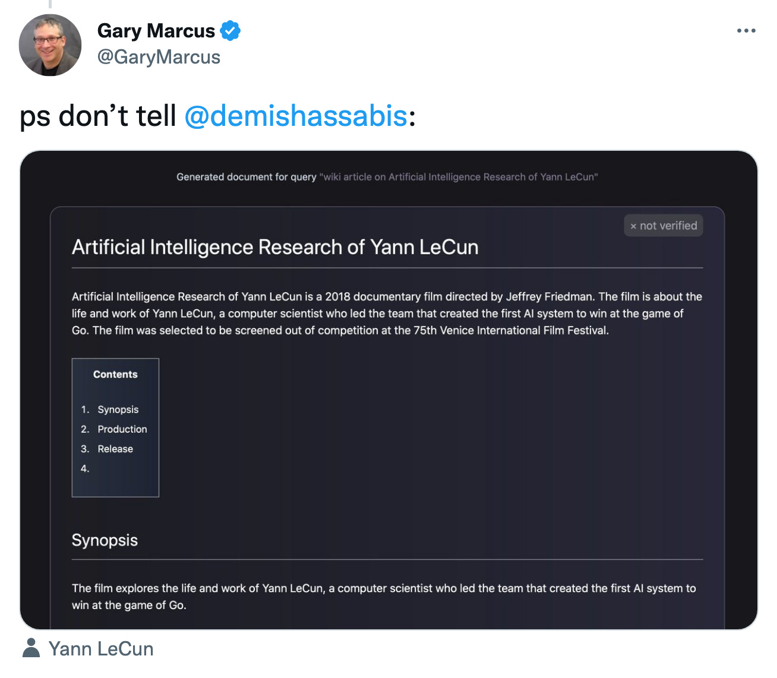Click the Gary Marcus display name
Screen dimensions: 777x678
coord(156,31)
